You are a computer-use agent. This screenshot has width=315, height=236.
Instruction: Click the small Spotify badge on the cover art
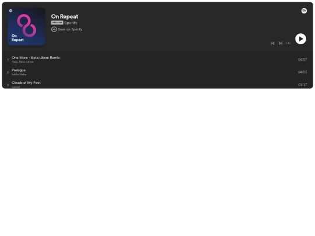11,11
